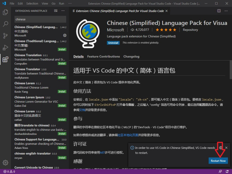
Task: Install Chinese Lorem by Kevin Yang
Action: 62,92
